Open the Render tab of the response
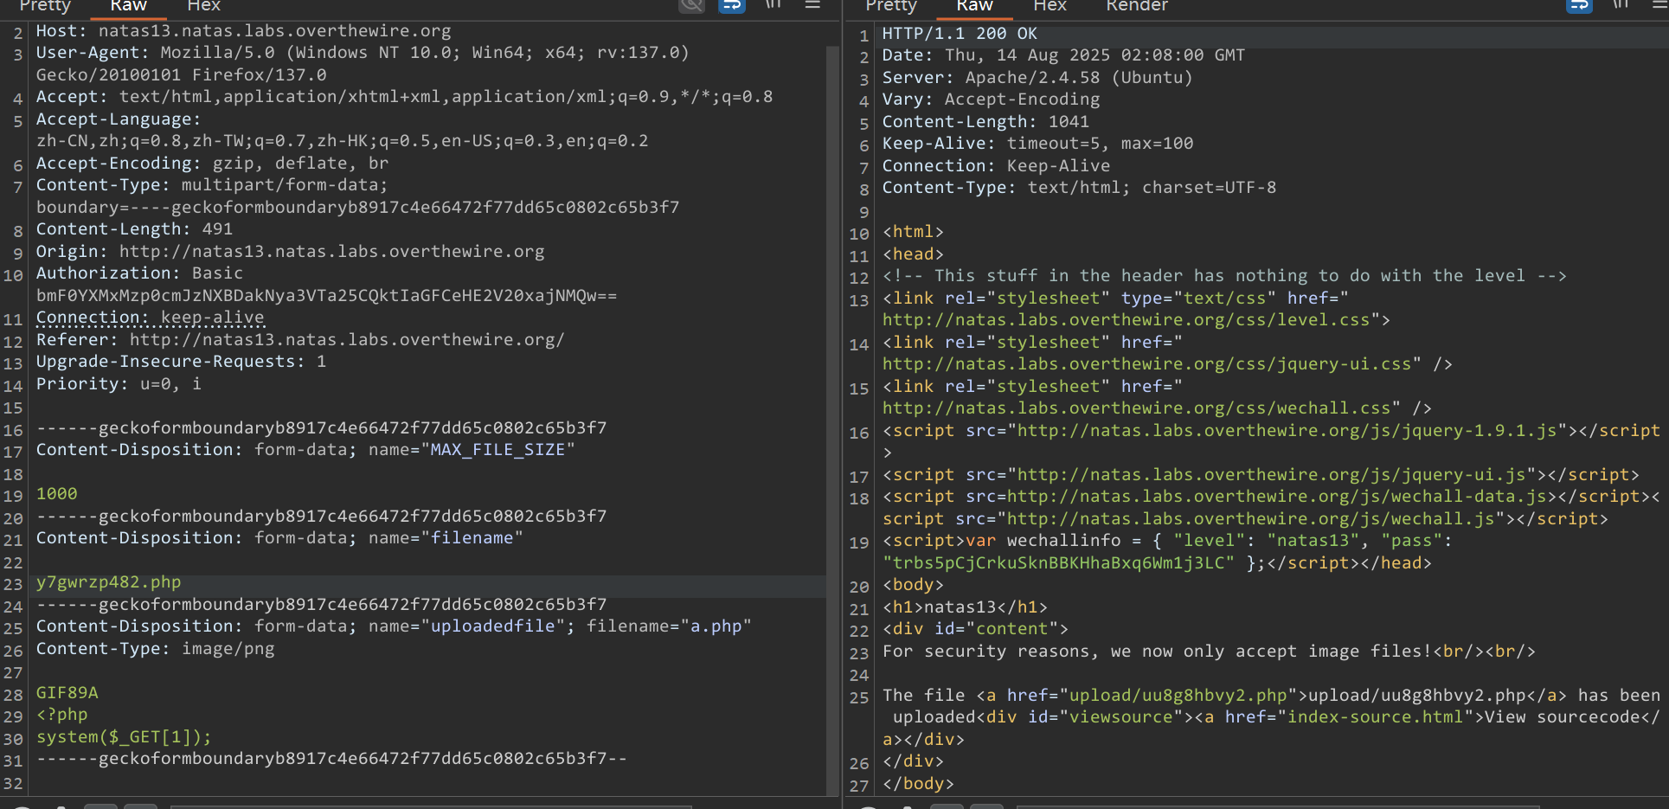1669x809 pixels. coord(1137,6)
